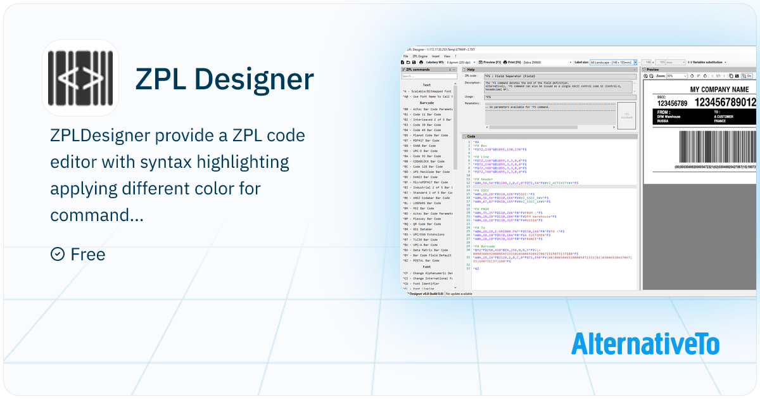Click the Search field in ZPL commands
This screenshot has width=760, height=399.
tap(429, 76)
